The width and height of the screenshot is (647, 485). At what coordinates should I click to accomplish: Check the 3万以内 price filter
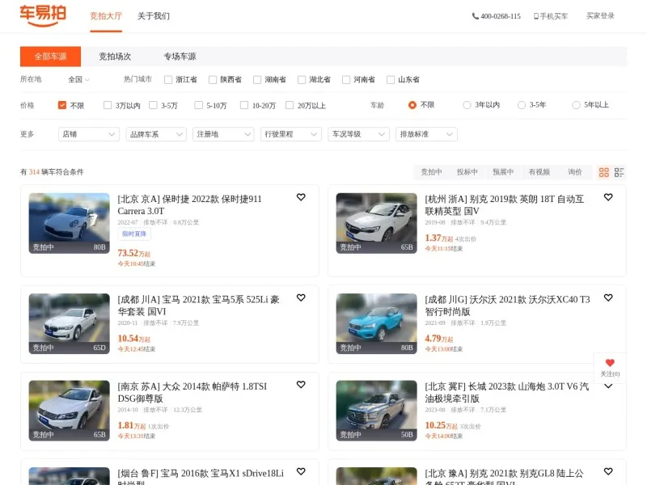pos(108,105)
